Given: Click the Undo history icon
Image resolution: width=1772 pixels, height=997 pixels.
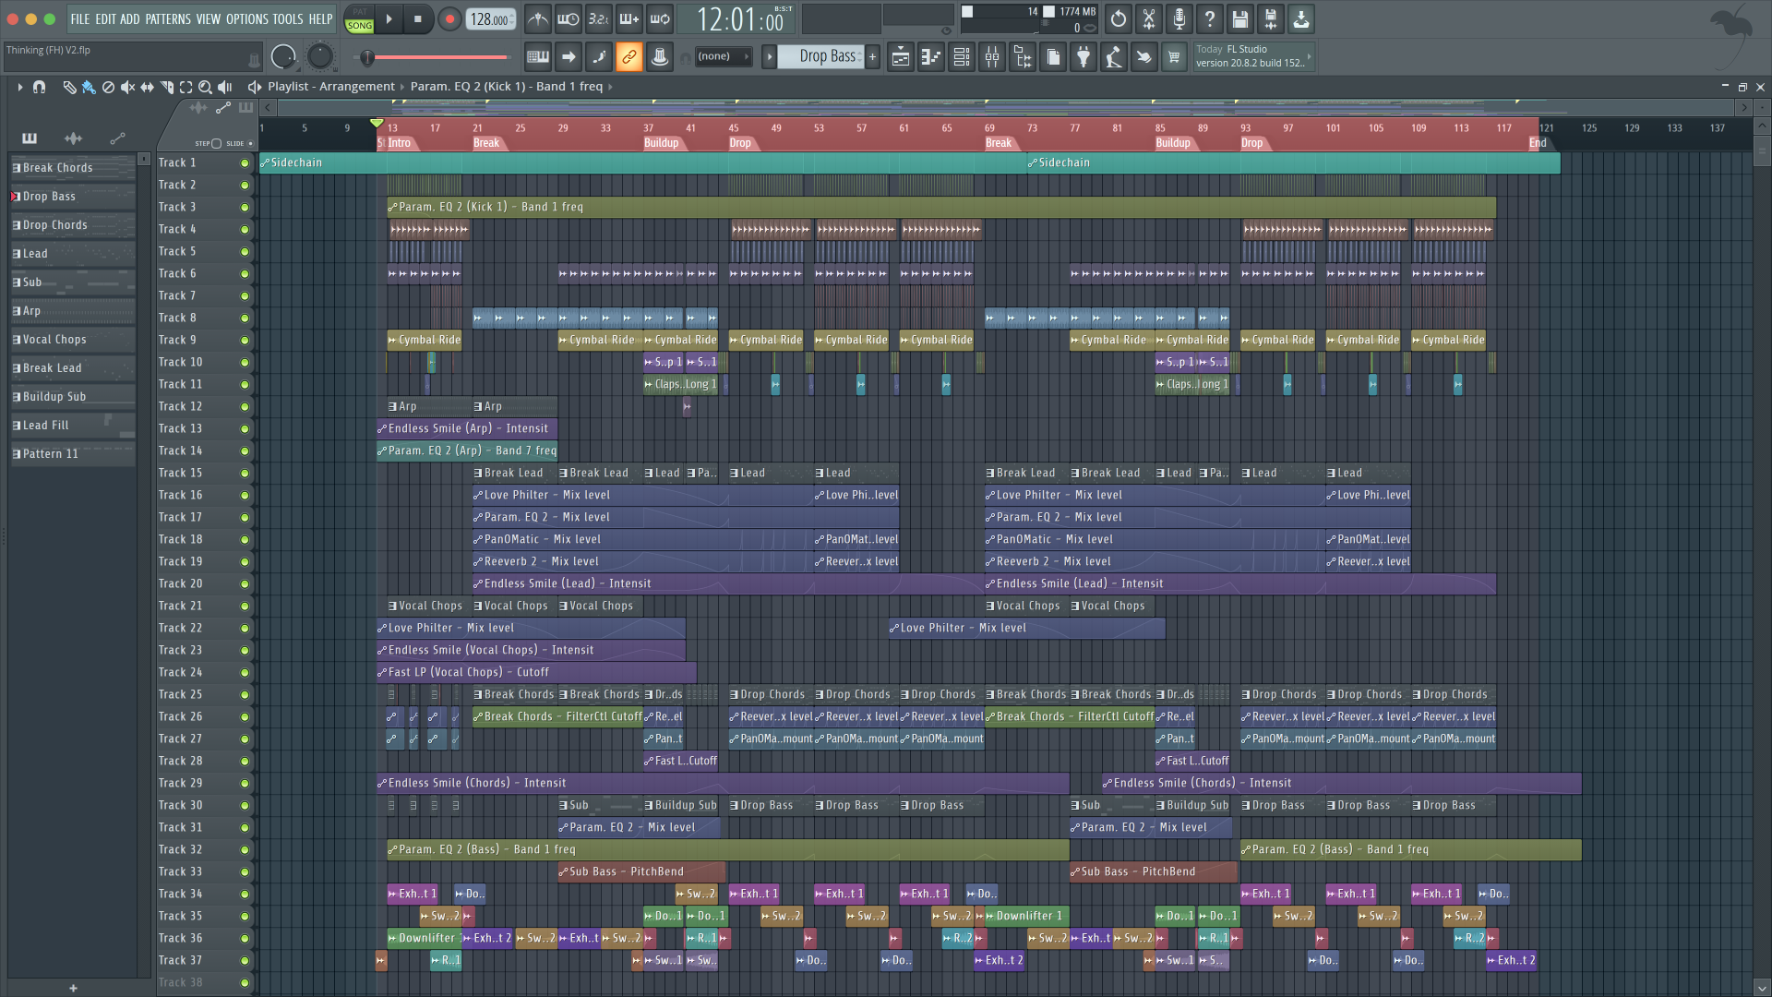Looking at the screenshot, I should 1118,18.
